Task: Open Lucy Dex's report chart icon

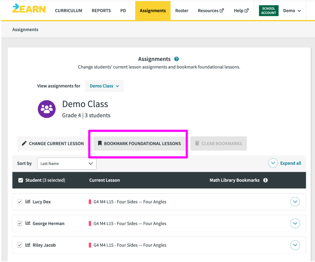Action: 28,201
